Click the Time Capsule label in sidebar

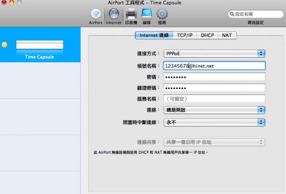[x=39, y=57]
